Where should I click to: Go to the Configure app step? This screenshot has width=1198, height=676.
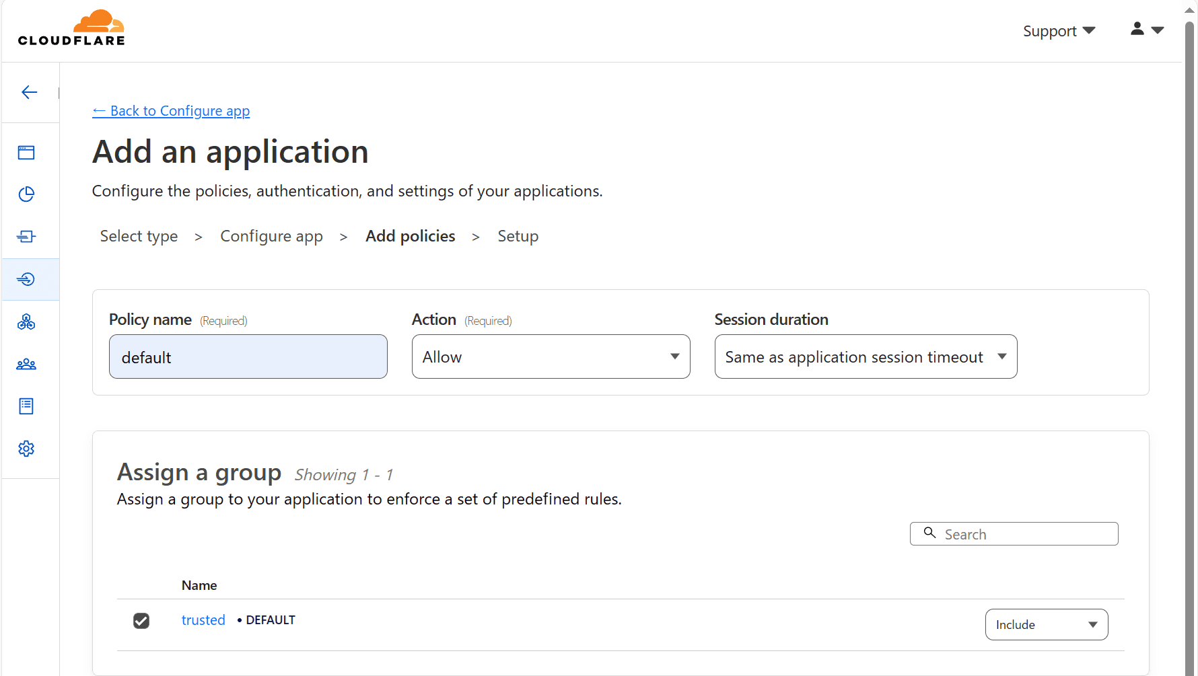pos(271,236)
